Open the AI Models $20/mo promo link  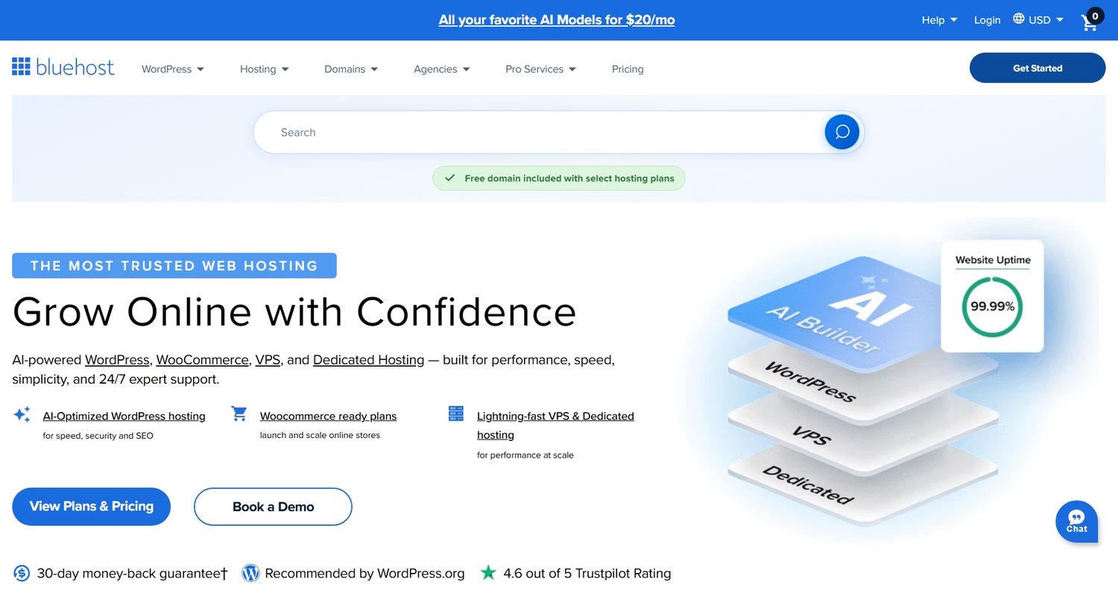pos(557,20)
